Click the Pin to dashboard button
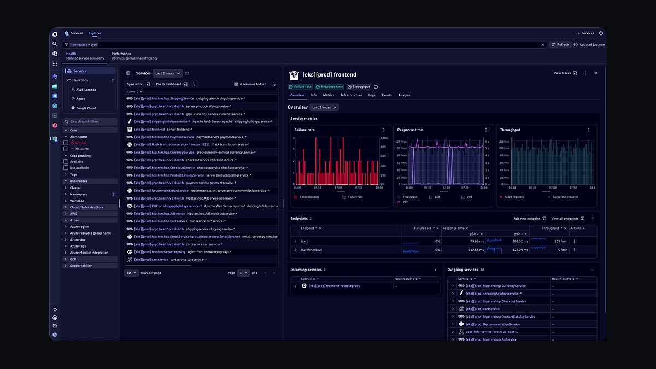Viewport: 656px width, 369px height. coord(171,84)
